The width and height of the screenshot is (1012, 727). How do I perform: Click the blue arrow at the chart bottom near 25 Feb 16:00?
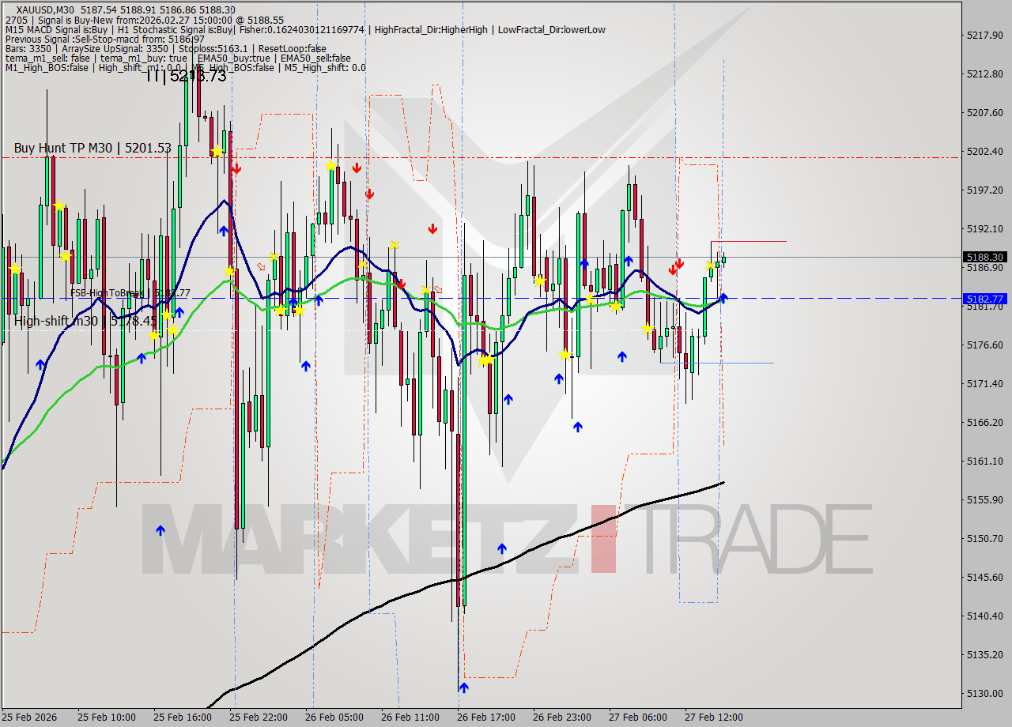click(x=161, y=531)
